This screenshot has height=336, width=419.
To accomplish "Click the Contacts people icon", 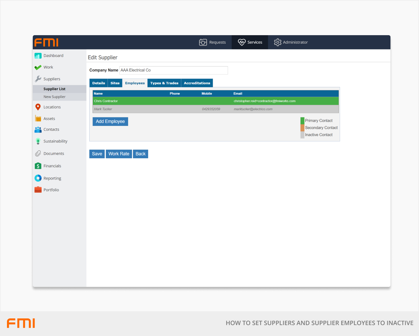I will (38, 129).
